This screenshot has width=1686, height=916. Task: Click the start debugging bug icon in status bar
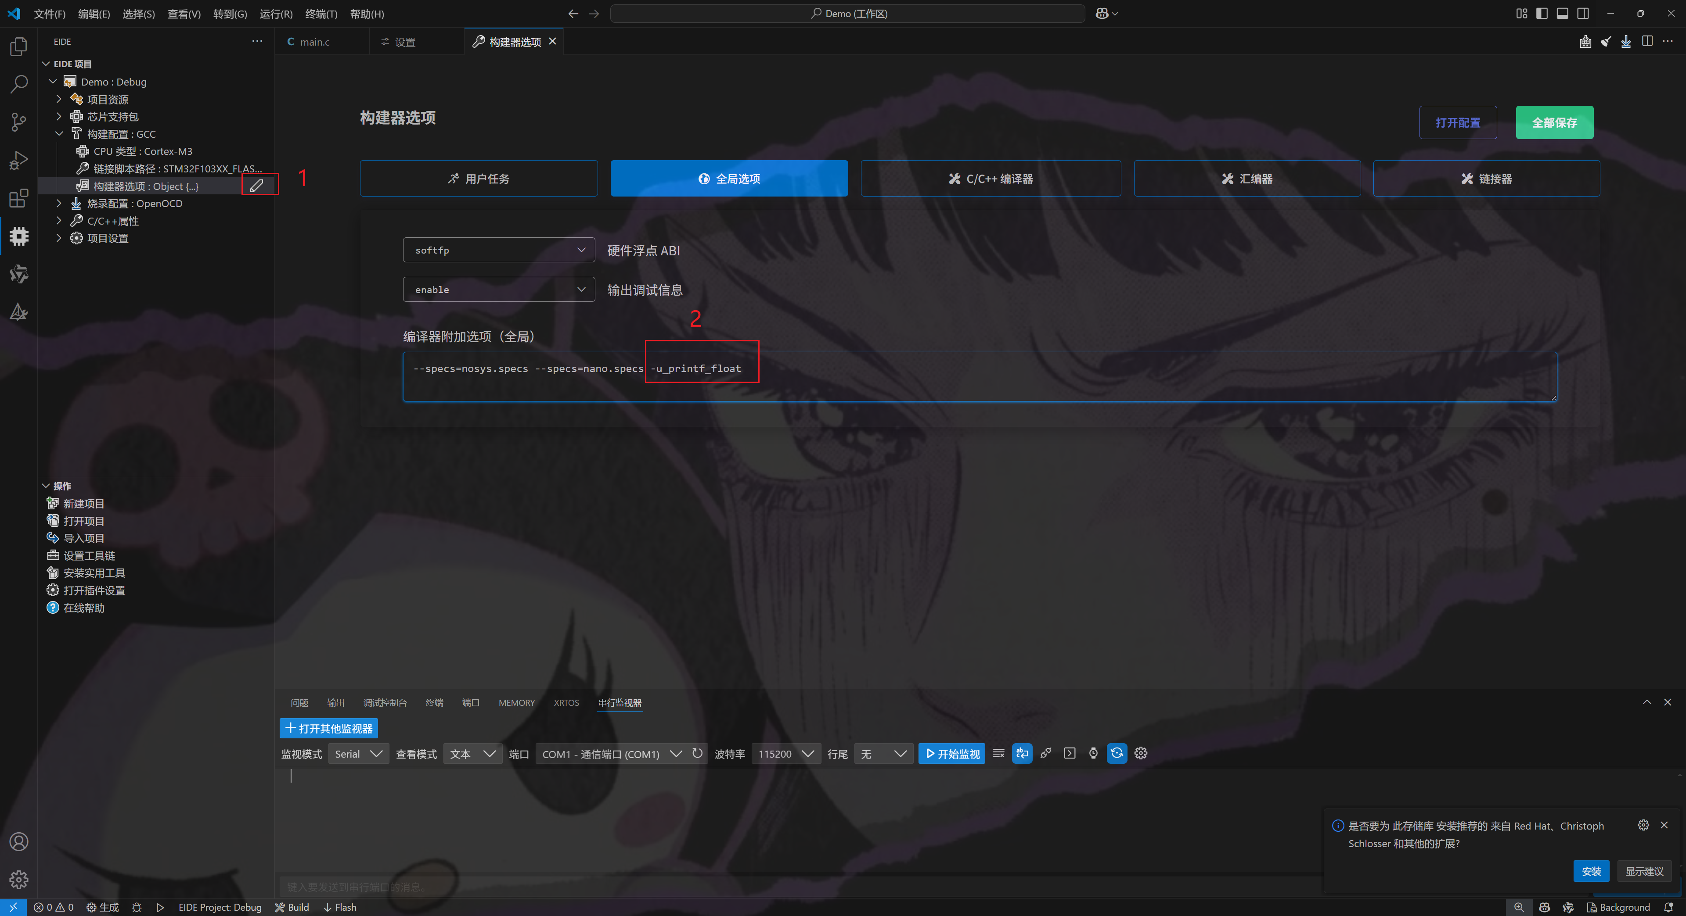pyautogui.click(x=137, y=908)
